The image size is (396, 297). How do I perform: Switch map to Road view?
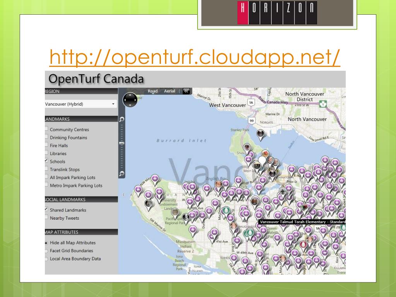(x=153, y=91)
